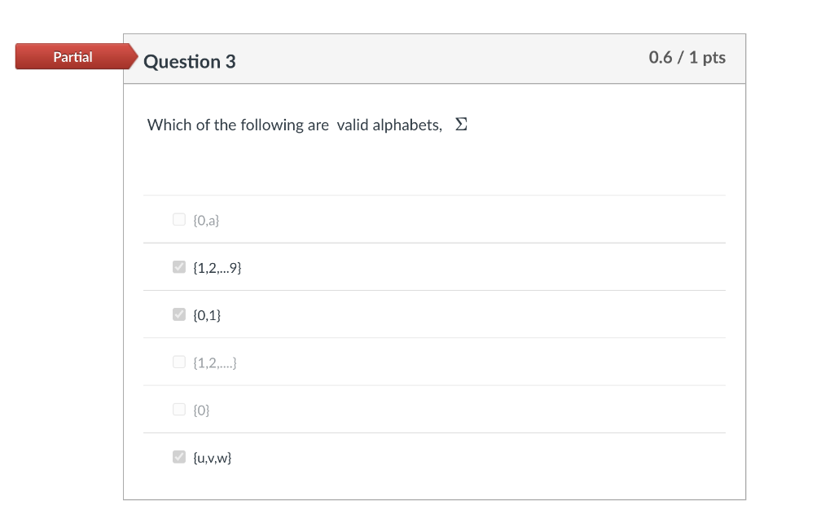
Task: Click the sigma symbol in the question
Action: click(461, 124)
